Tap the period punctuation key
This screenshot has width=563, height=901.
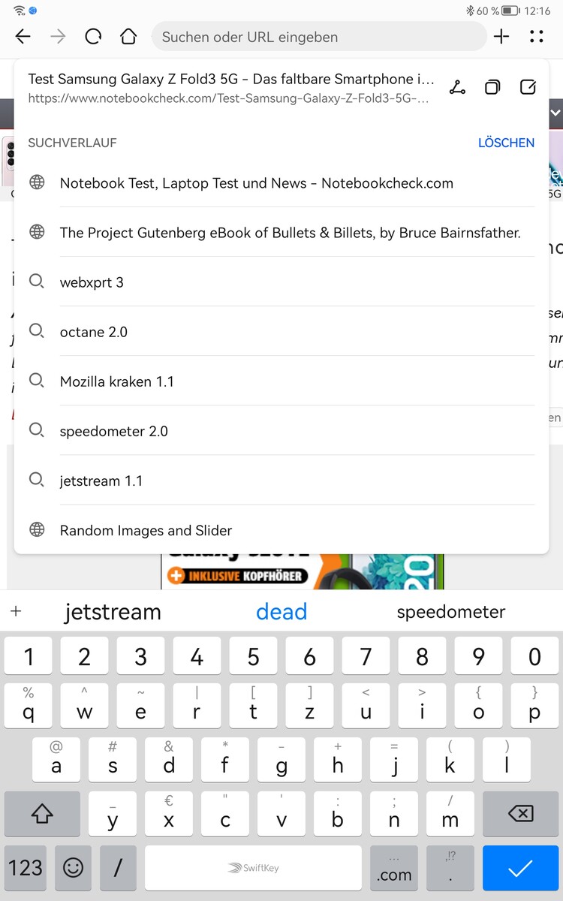pyautogui.click(x=450, y=868)
